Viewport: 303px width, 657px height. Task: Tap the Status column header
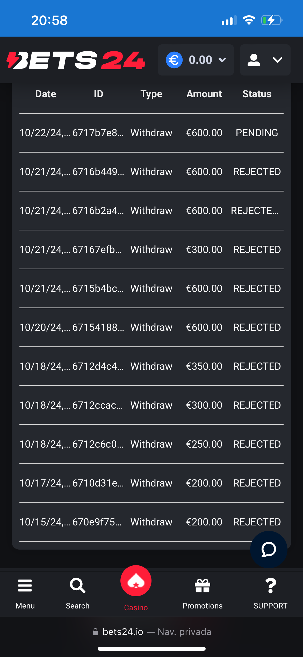click(257, 94)
